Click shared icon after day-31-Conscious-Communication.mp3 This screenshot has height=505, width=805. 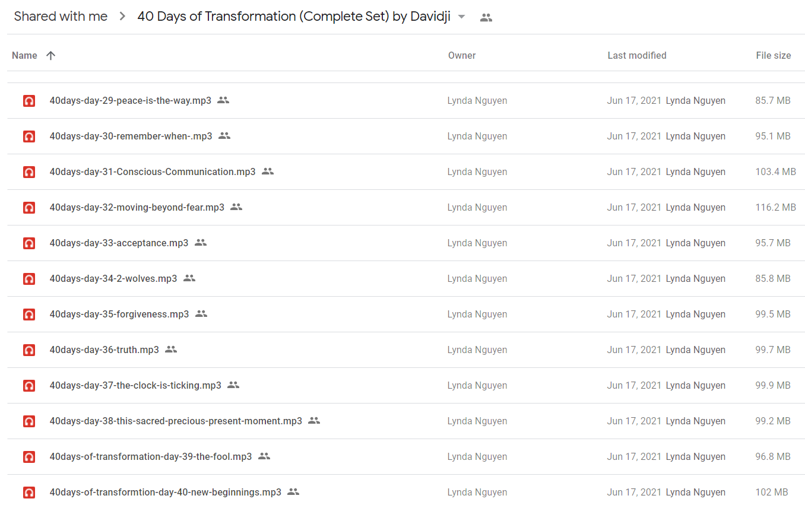(x=268, y=171)
